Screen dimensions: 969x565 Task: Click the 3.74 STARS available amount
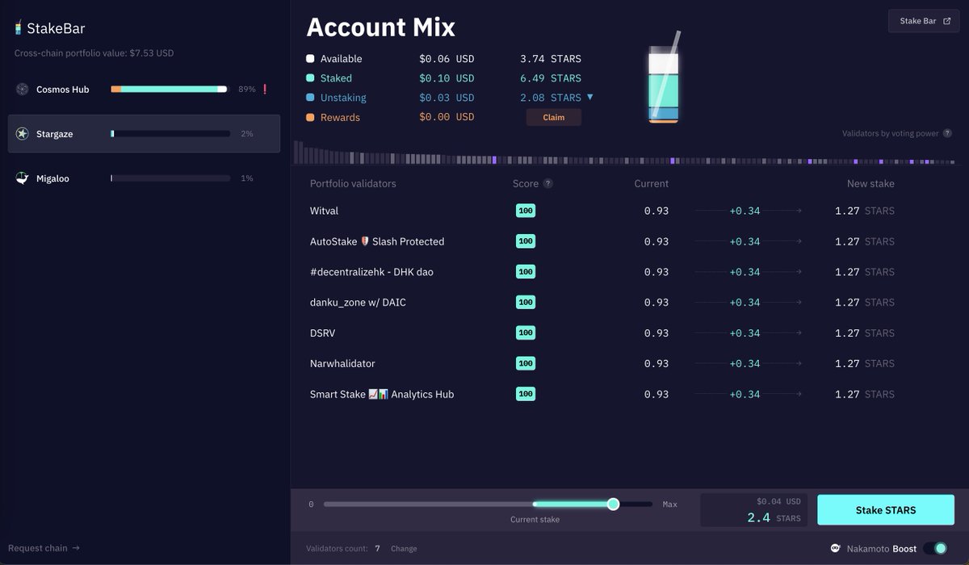pyautogui.click(x=551, y=59)
